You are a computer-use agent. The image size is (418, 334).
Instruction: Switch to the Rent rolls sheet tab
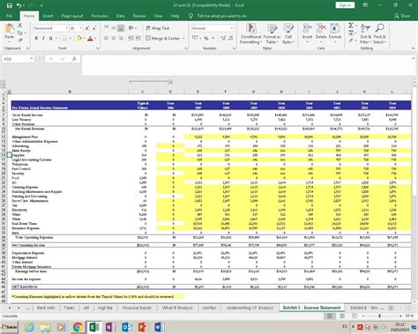(46, 308)
